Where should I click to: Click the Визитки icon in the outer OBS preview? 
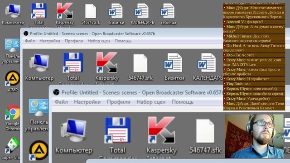(174, 67)
